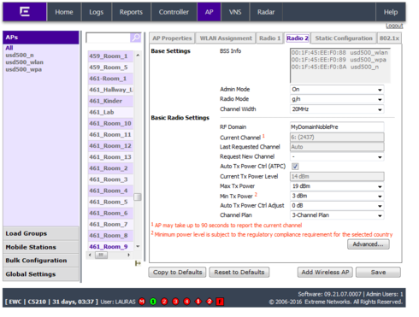Select AP 461_Room_5 in the list
Screen dimensions: 419x317
110,202
